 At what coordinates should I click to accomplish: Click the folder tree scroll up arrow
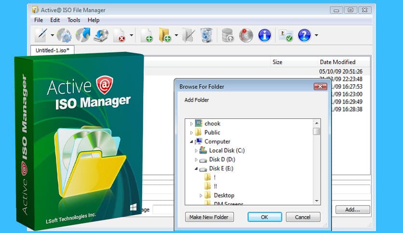tap(317, 123)
